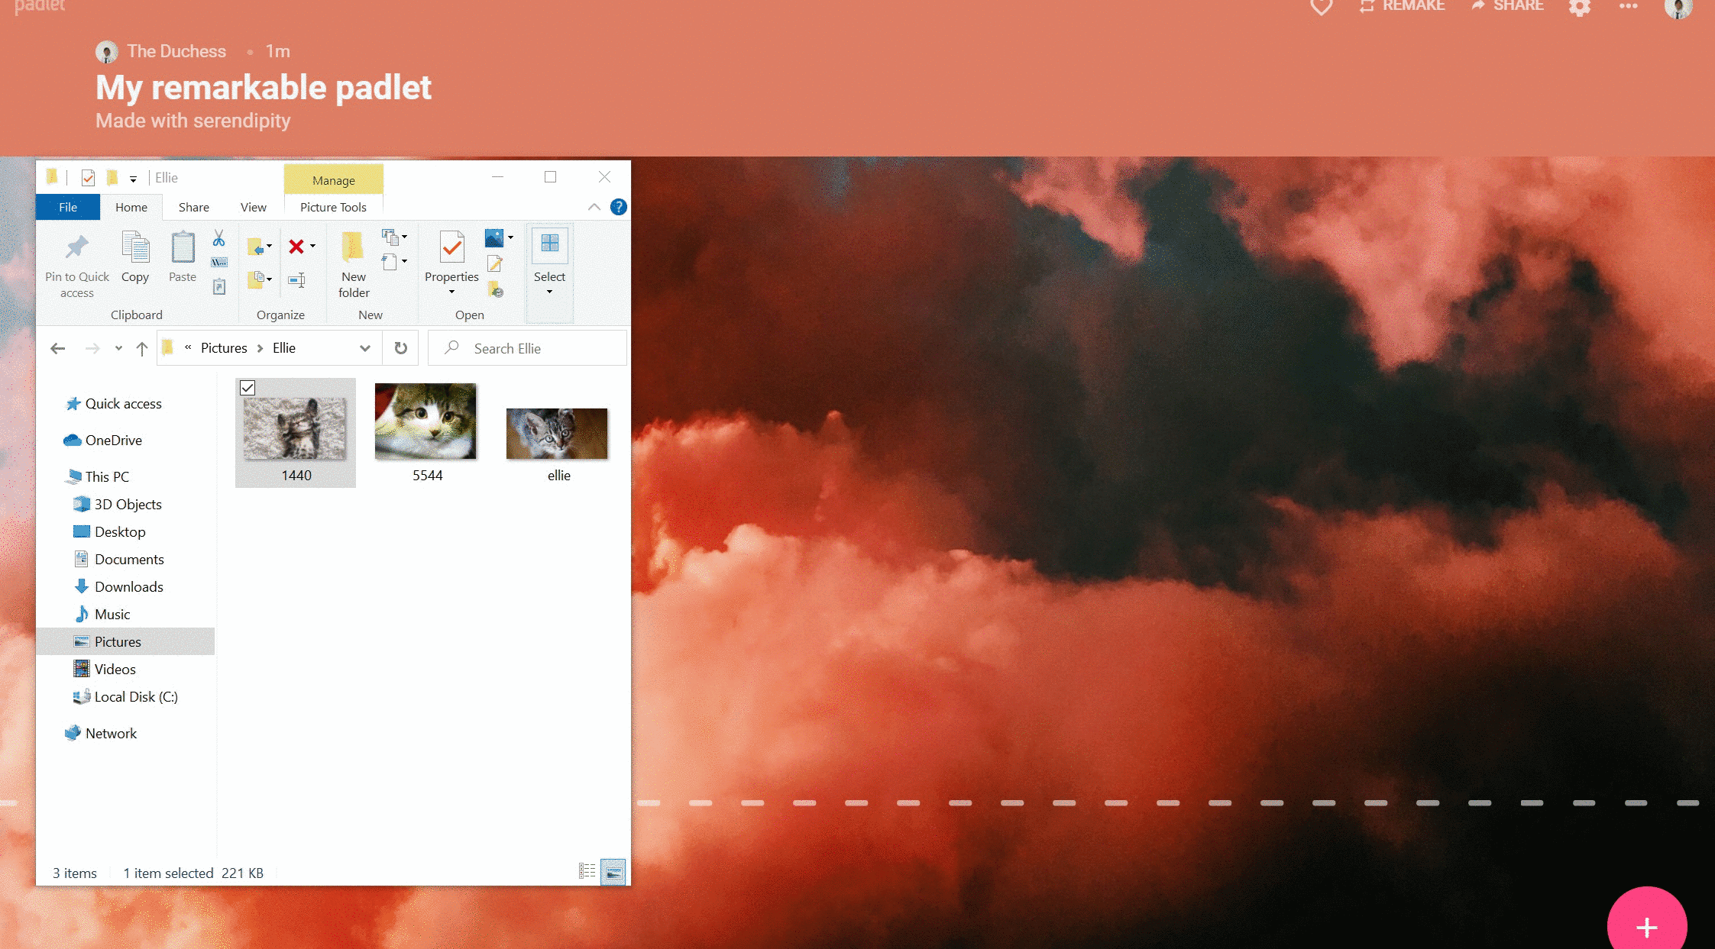Click The Duchess author link
The image size is (1715, 949).
click(176, 51)
